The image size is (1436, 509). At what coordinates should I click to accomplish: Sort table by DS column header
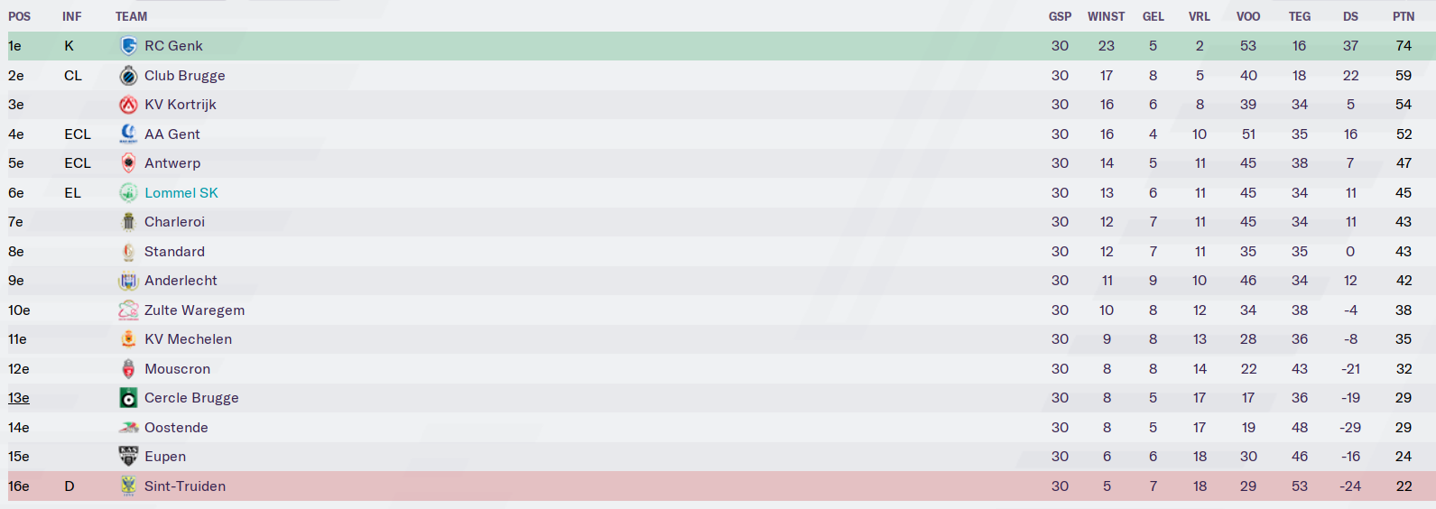click(x=1350, y=16)
